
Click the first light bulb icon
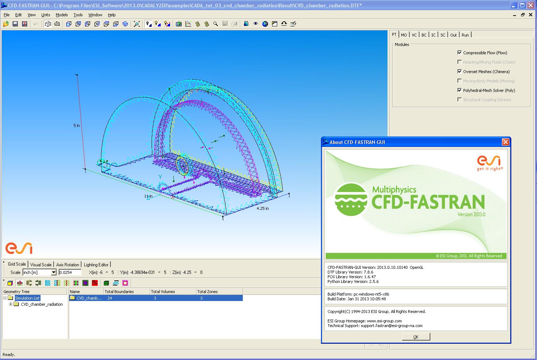click(x=148, y=24)
